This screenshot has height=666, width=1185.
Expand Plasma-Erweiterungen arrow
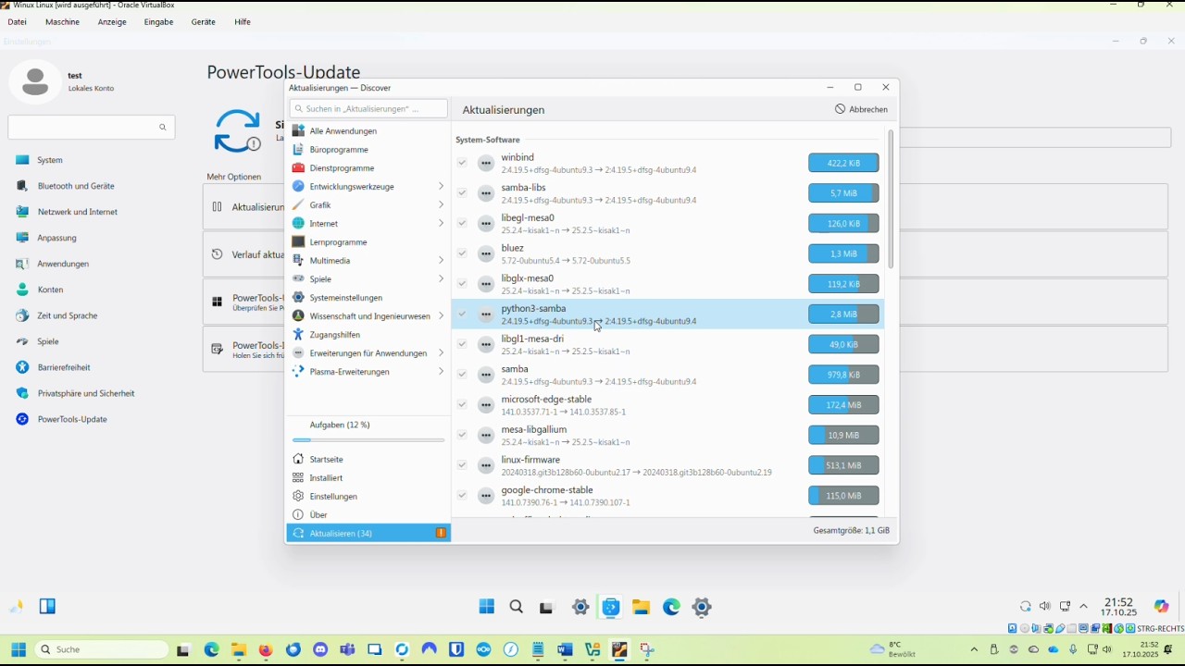(441, 371)
